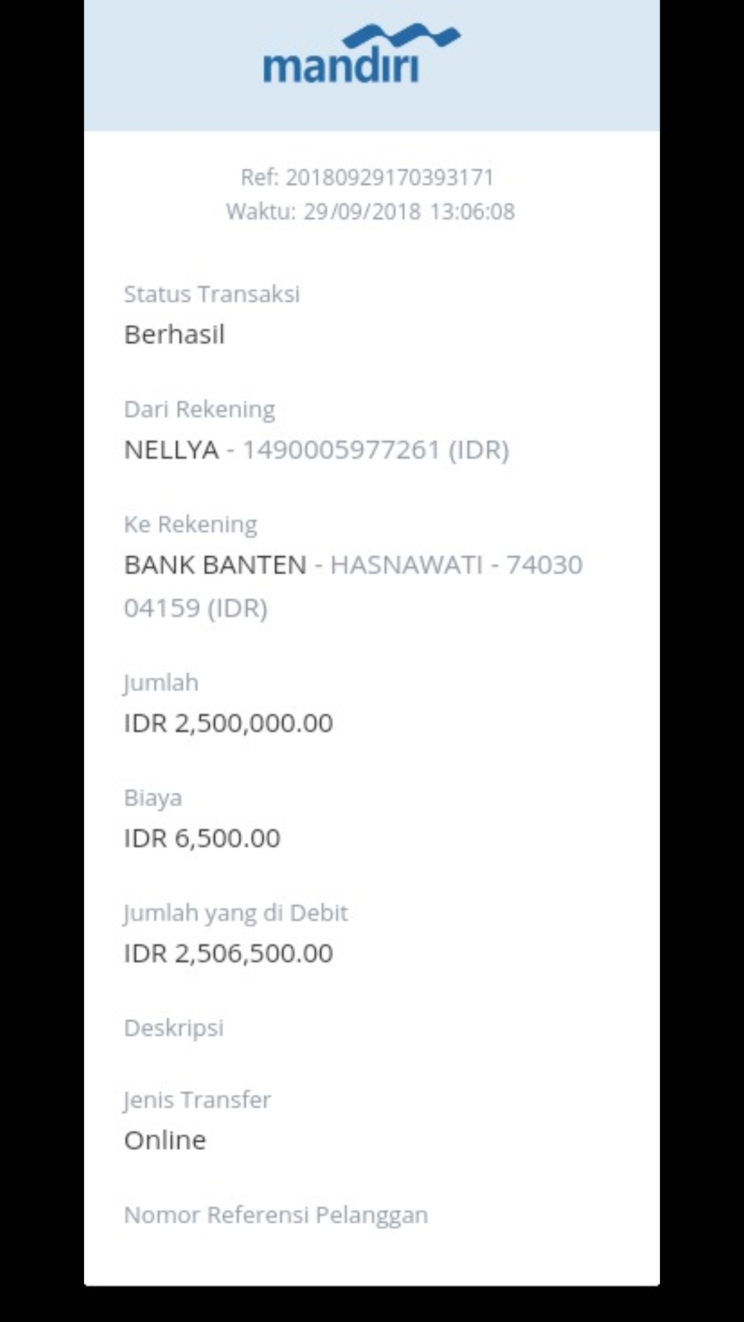Viewport: 744px width, 1322px height.
Task: Click the HASNAWATI recipient name
Action: 406,565
